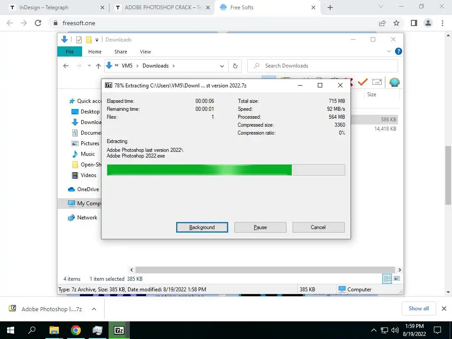Open Windows Start menu
Screen dimensions: 452x339
click(x=11, y=330)
